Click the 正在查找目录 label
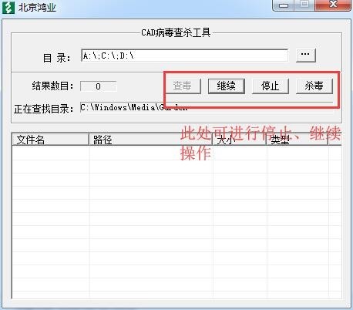Image resolution: width=353 pixels, height=310 pixels. pos(44,109)
